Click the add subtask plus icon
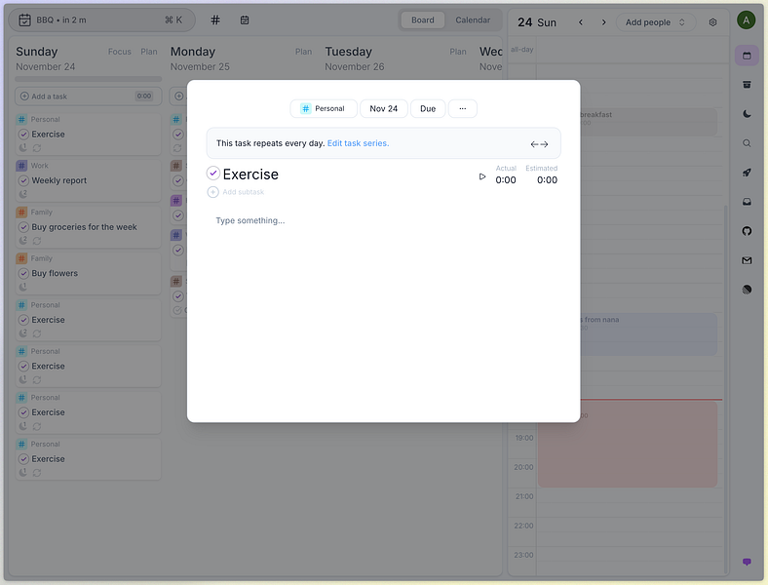This screenshot has height=585, width=768. point(212,192)
